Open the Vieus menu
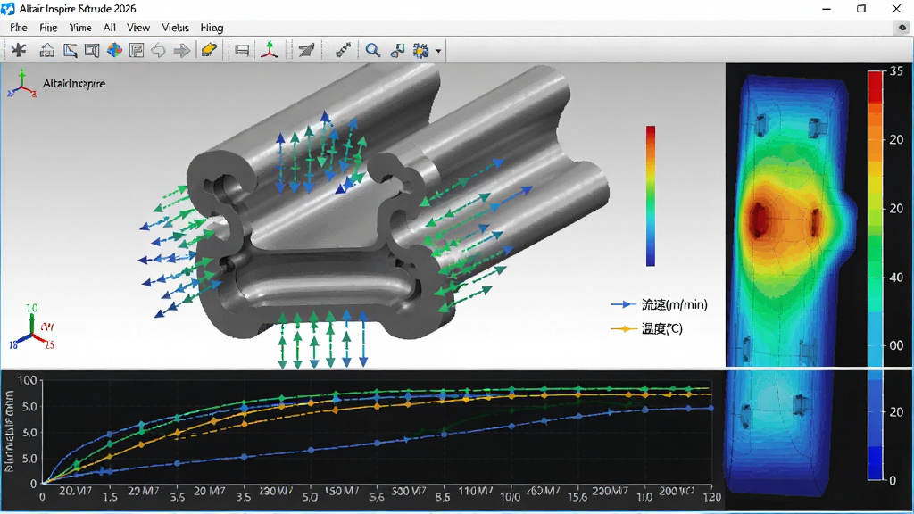This screenshot has width=914, height=514. click(175, 28)
